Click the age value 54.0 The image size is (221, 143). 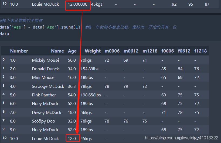click(72, 95)
